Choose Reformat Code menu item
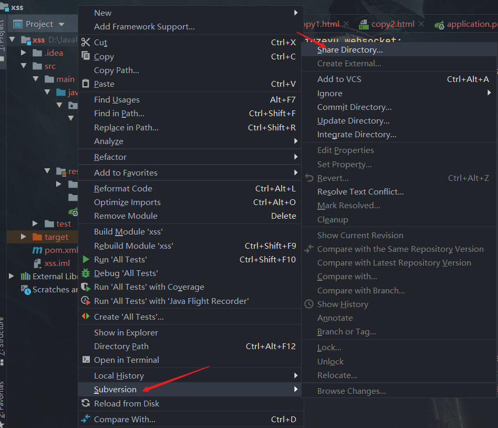Screen dimensions: 498x428 pyautogui.click(x=190, y=189)
